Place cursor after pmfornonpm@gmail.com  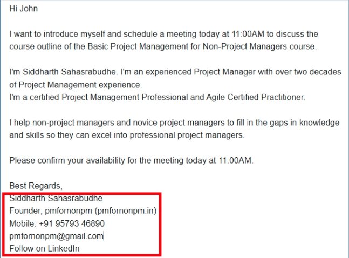[104, 236]
